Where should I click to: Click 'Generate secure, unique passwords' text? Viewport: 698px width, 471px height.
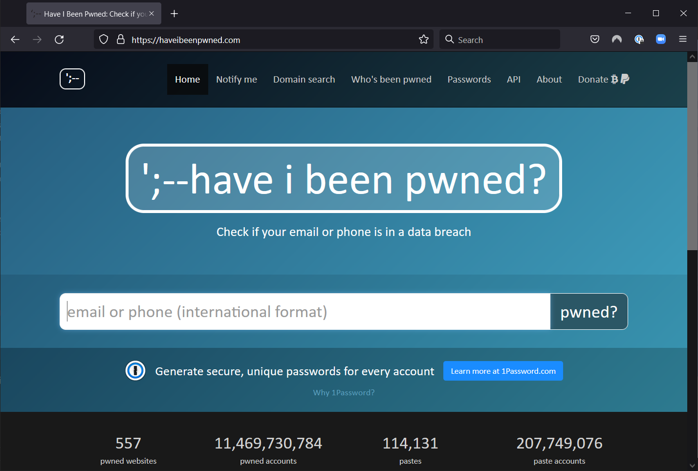(294, 371)
